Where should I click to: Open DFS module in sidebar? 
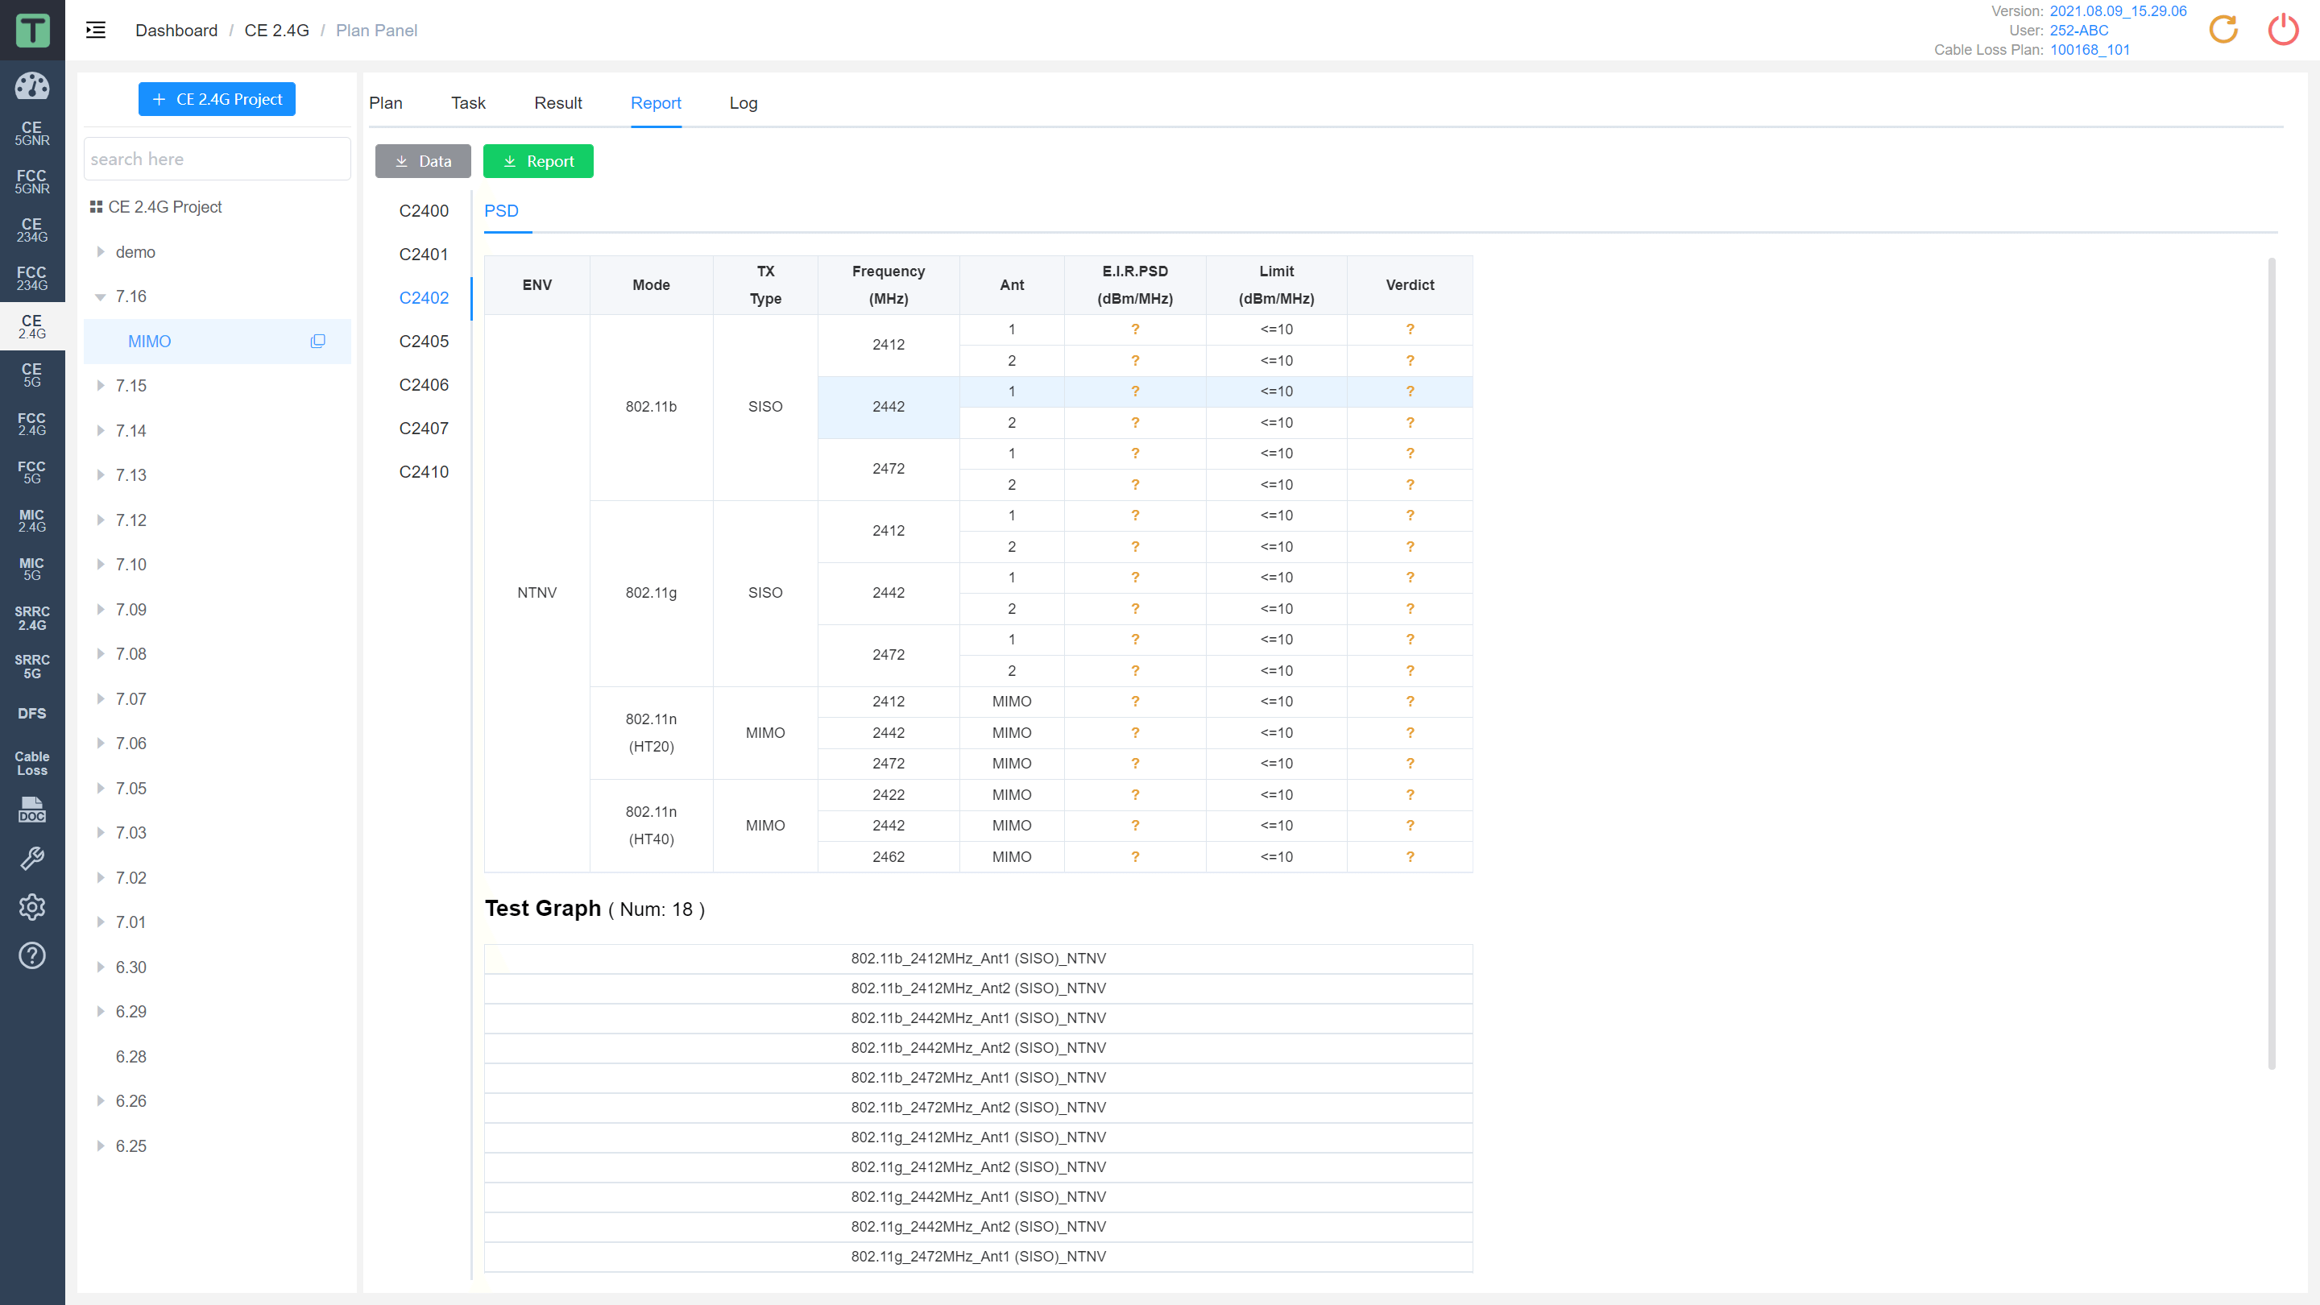[32, 713]
